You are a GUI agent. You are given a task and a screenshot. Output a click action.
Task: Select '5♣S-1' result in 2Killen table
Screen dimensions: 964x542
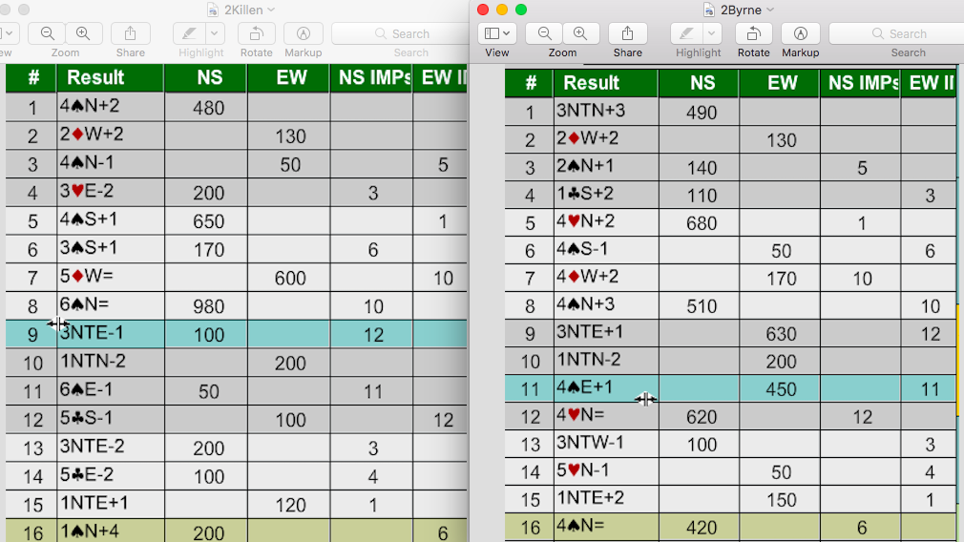click(x=86, y=418)
